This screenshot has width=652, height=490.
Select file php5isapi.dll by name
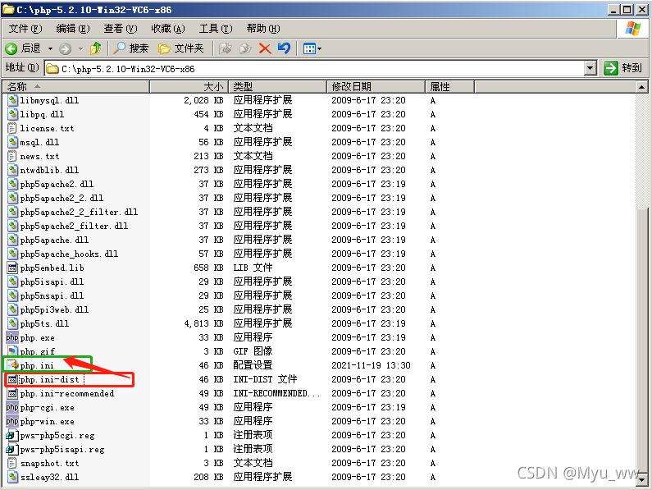coord(52,282)
